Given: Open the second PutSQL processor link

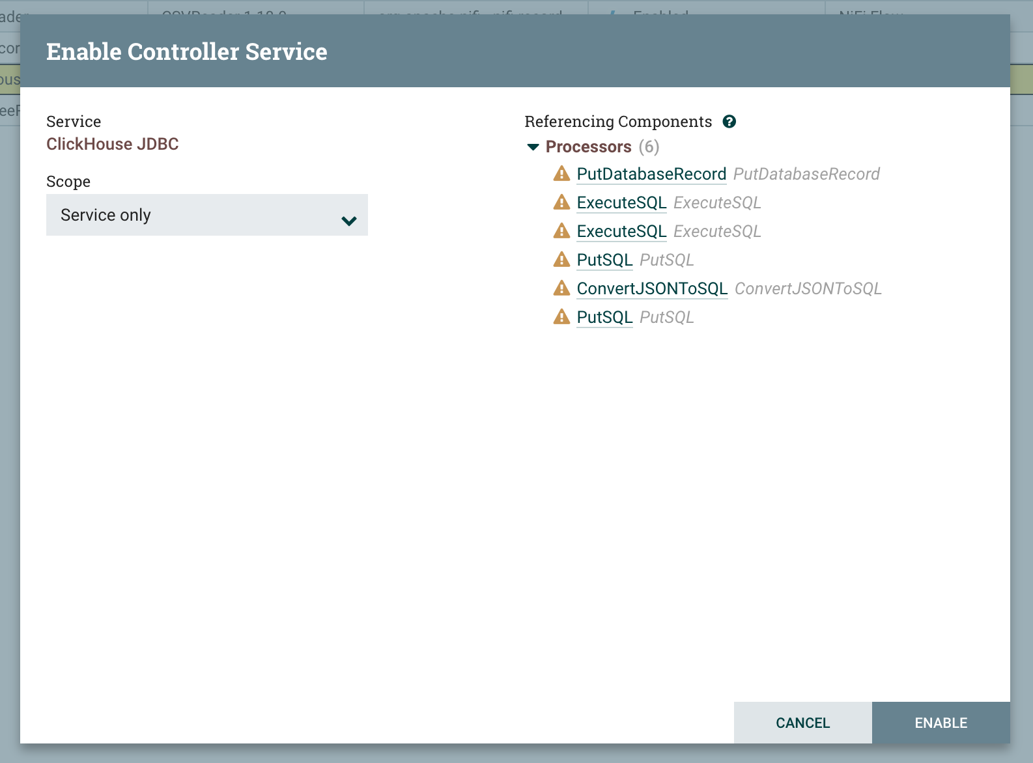Looking at the screenshot, I should tap(604, 317).
